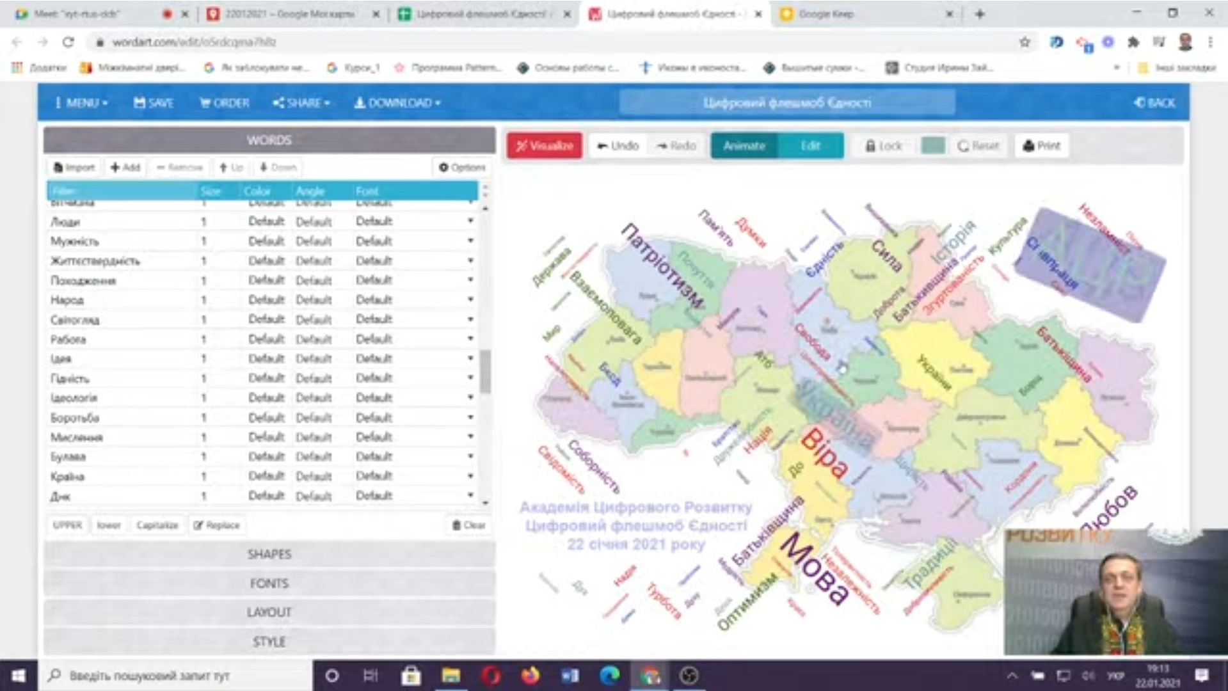Expand the FONTS panel
Image resolution: width=1228 pixels, height=691 pixels.
269,584
